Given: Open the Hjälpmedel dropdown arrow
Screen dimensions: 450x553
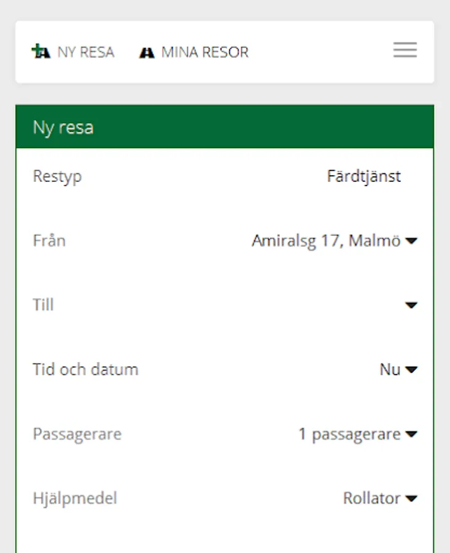Looking at the screenshot, I should [x=411, y=498].
